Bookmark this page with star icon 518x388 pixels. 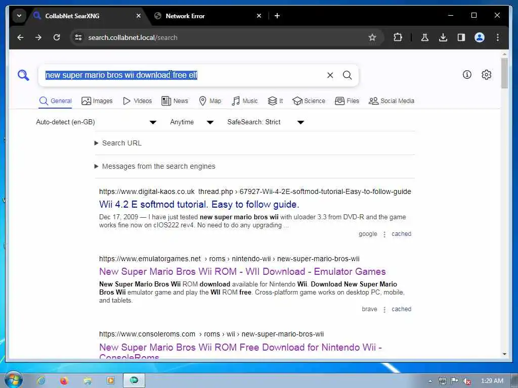click(372, 37)
